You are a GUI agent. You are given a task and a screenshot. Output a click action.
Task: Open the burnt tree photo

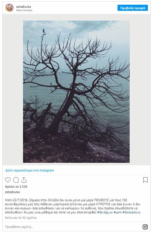[76, 92]
